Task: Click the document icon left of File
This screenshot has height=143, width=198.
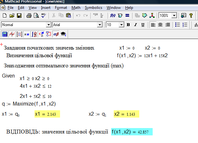Action: pos(3,8)
